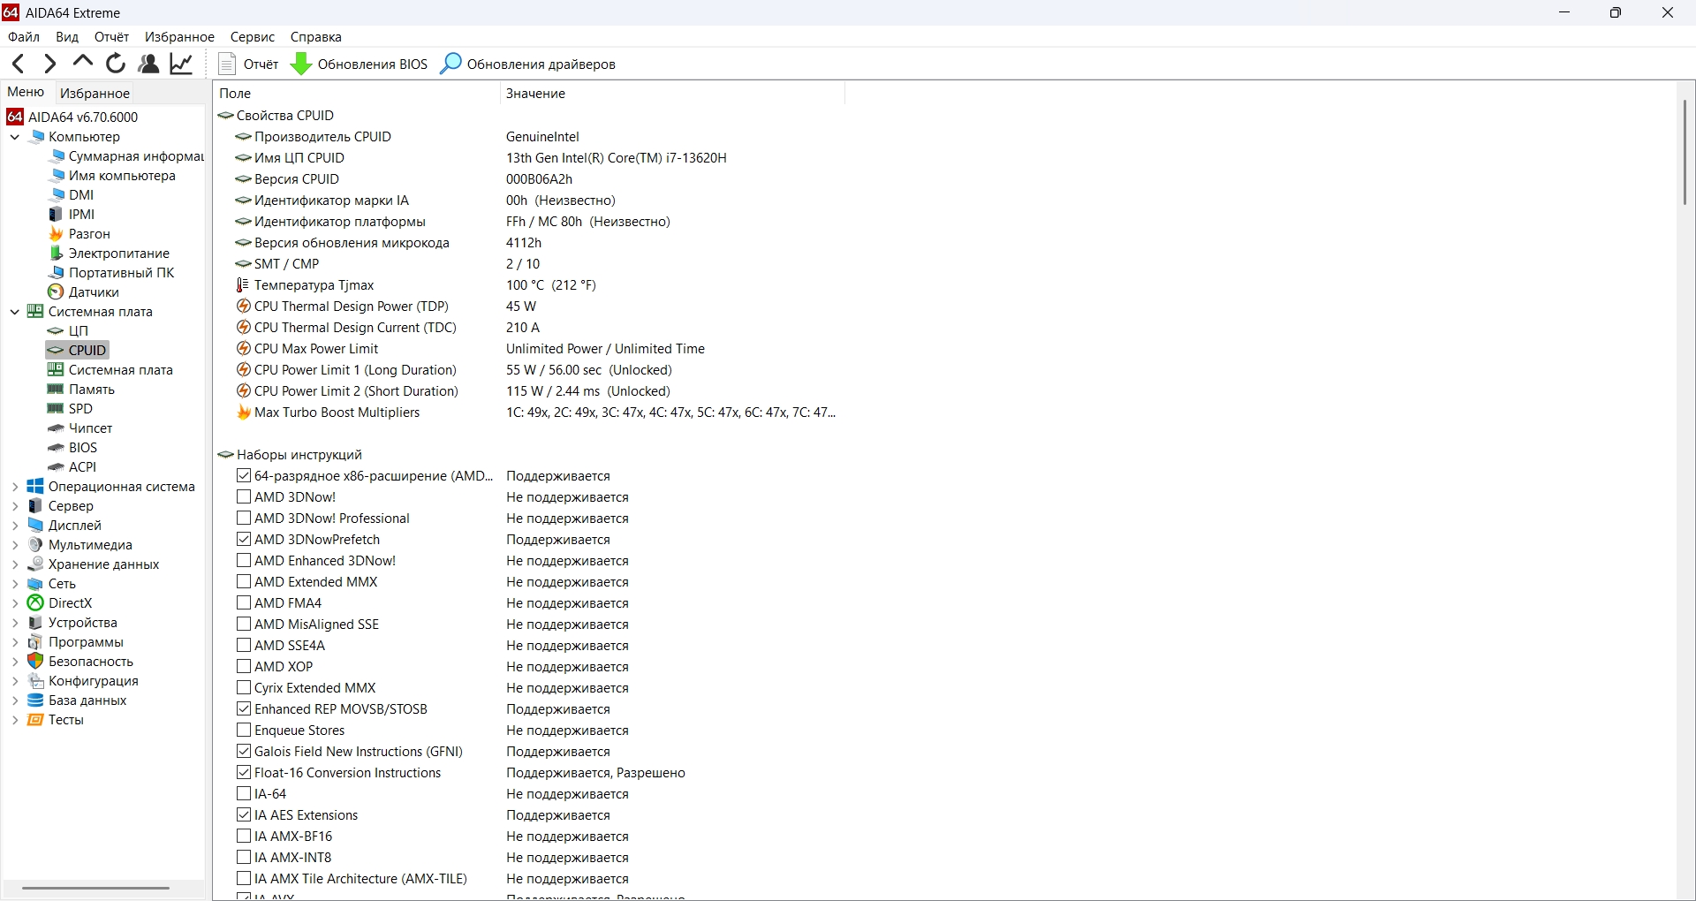Collapse the Компьютер tree node
The image size is (1696, 901).
click(15, 137)
